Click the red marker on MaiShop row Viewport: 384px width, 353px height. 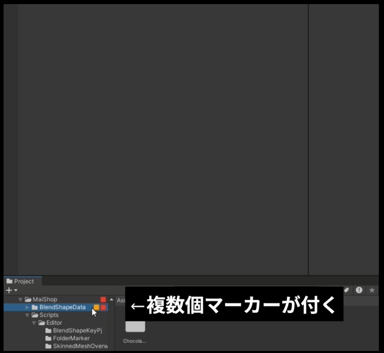[x=103, y=300]
